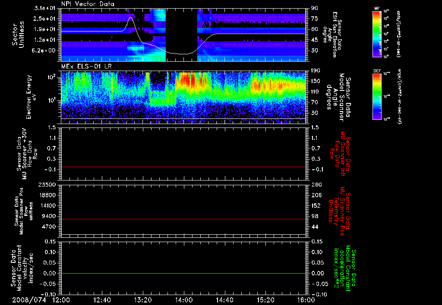This screenshot has width=442, height=305.
Task: Click the 2.5e+01 sector tick label
Action: pos(44,19)
